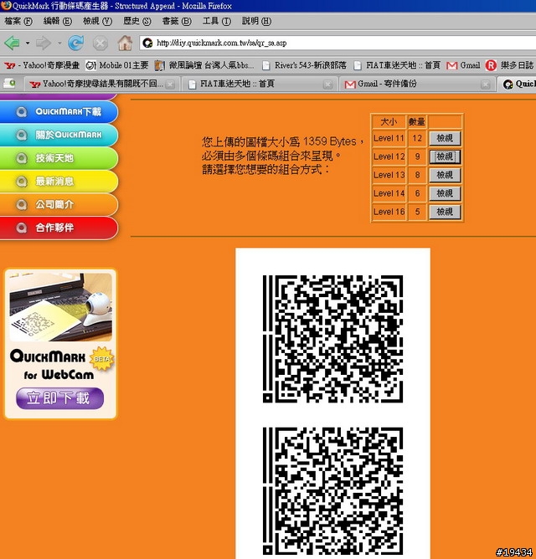The image size is (536, 559).
Task: Open the 說明 (H) menu
Action: click(x=256, y=22)
